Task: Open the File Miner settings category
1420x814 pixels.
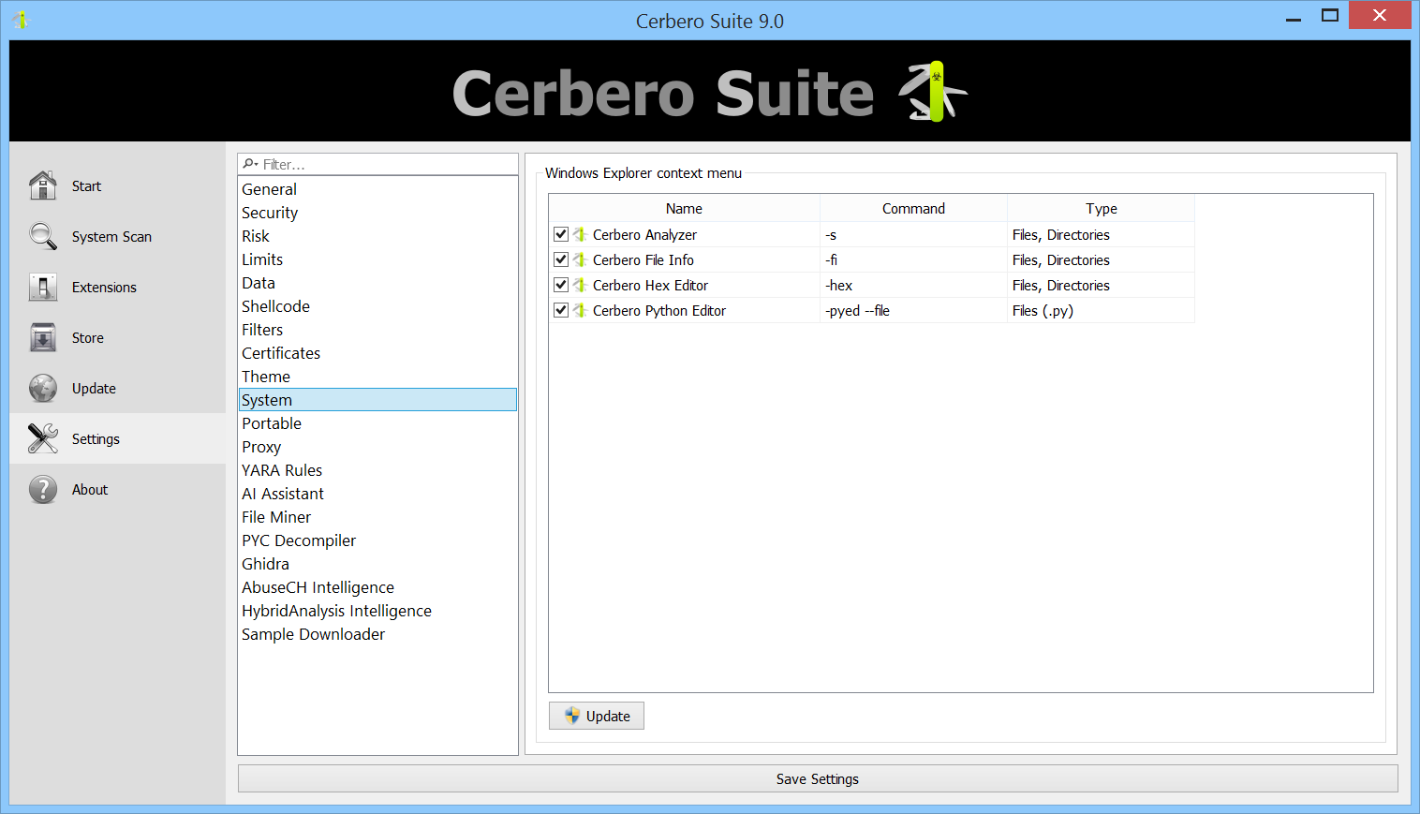Action: [377, 517]
